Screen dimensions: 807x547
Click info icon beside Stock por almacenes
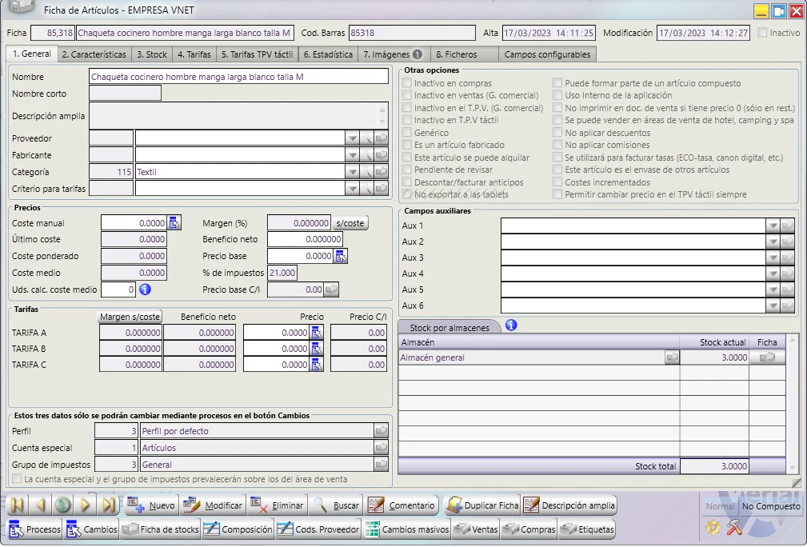tap(511, 325)
